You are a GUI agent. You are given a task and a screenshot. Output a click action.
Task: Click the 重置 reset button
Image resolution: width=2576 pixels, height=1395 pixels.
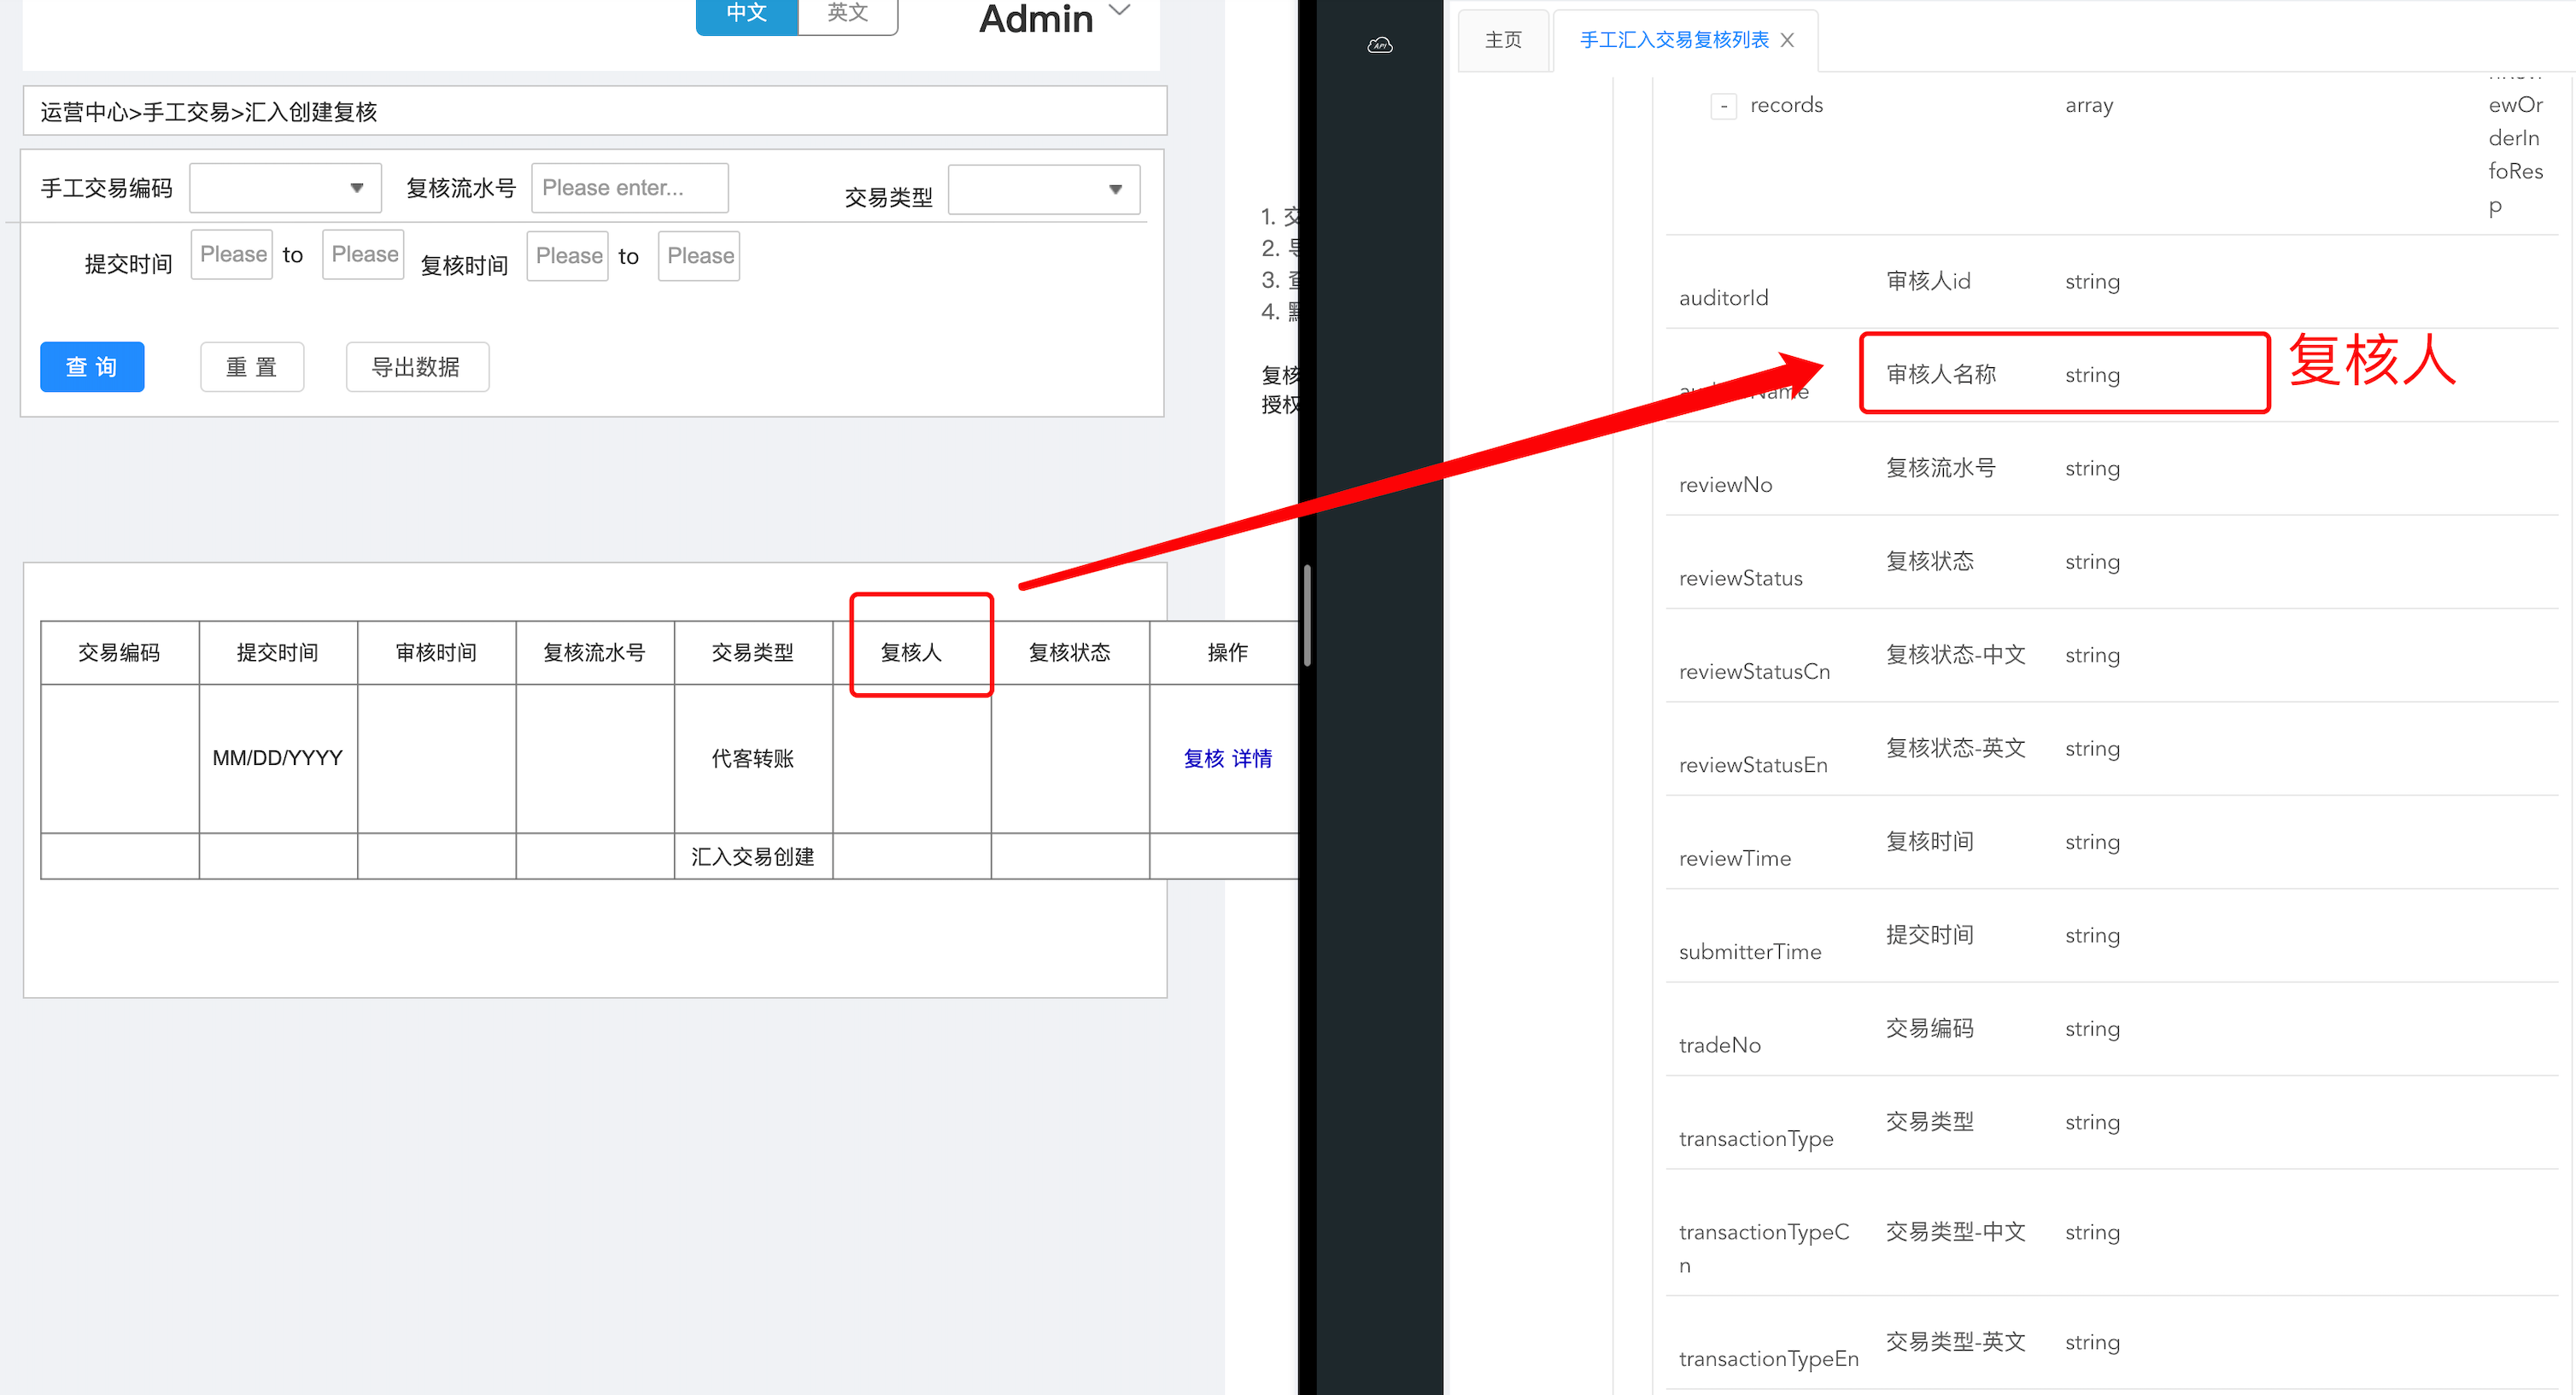click(x=251, y=367)
